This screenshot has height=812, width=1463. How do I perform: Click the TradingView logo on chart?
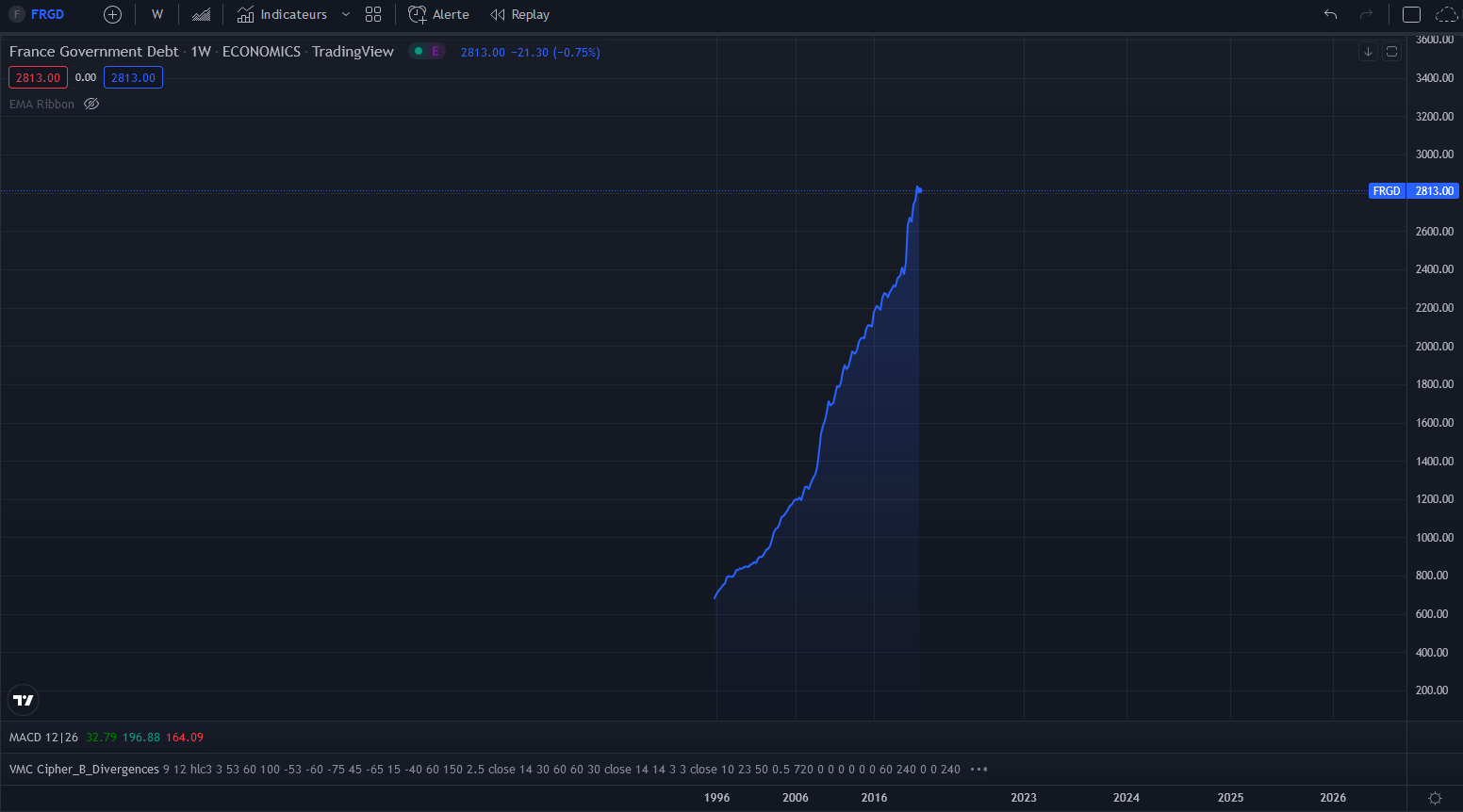pos(24,700)
